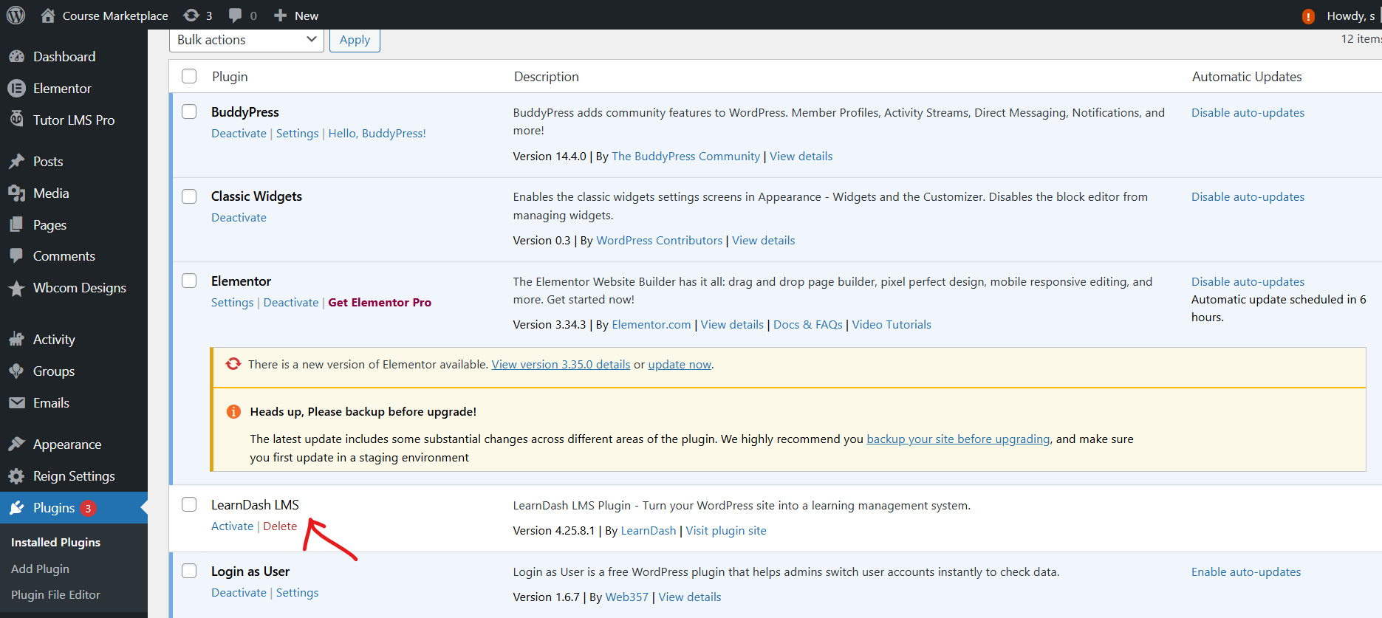
Task: Click the Apply button
Action: (x=355, y=40)
